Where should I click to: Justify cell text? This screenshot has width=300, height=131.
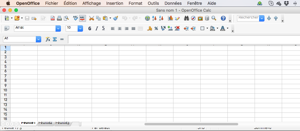coord(133,28)
